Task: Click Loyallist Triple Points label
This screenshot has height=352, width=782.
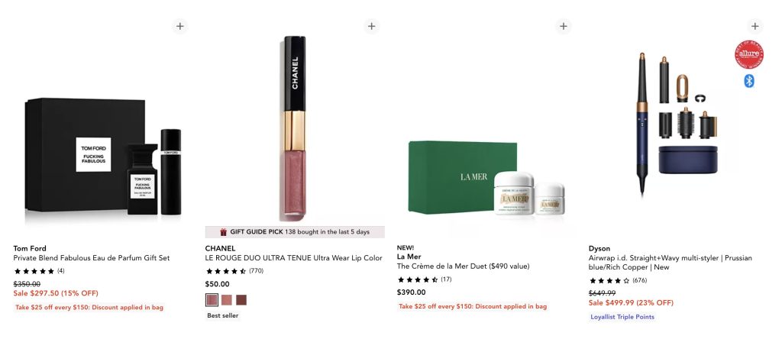Action: (x=622, y=317)
